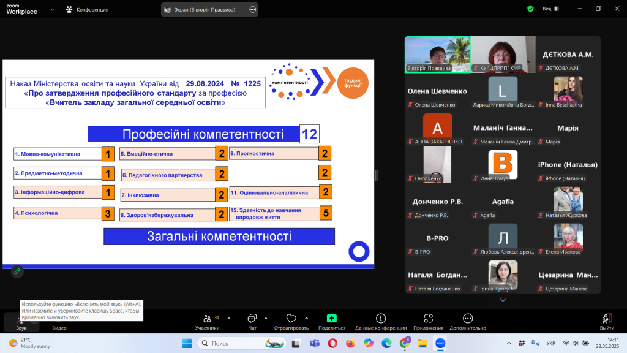Open Microsoft Edge from the taskbar
627x353 pixels.
(386, 343)
